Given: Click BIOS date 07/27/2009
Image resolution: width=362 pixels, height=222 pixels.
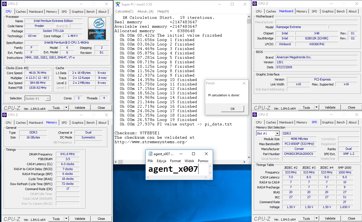Looking at the screenshot, I should 316,67.
